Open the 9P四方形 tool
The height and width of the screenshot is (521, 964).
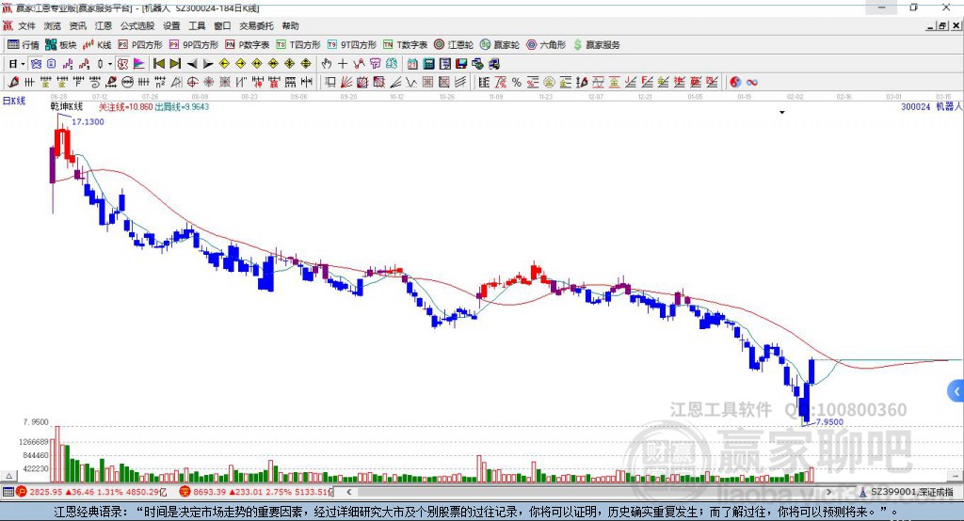point(194,45)
